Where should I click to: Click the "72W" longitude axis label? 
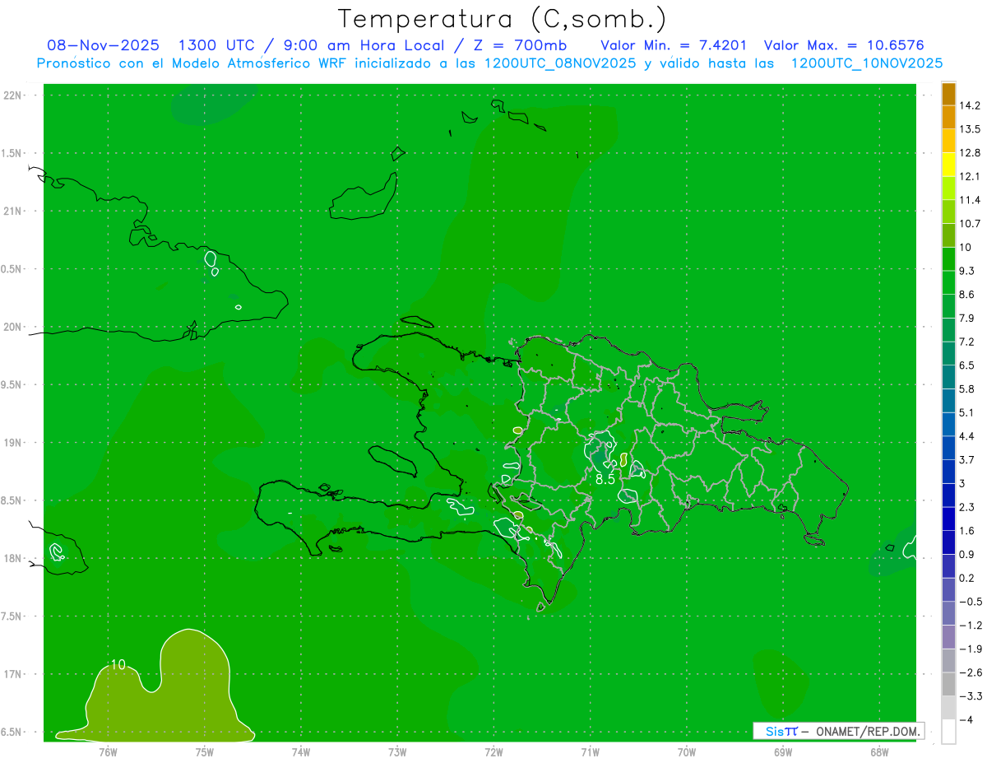point(493,752)
